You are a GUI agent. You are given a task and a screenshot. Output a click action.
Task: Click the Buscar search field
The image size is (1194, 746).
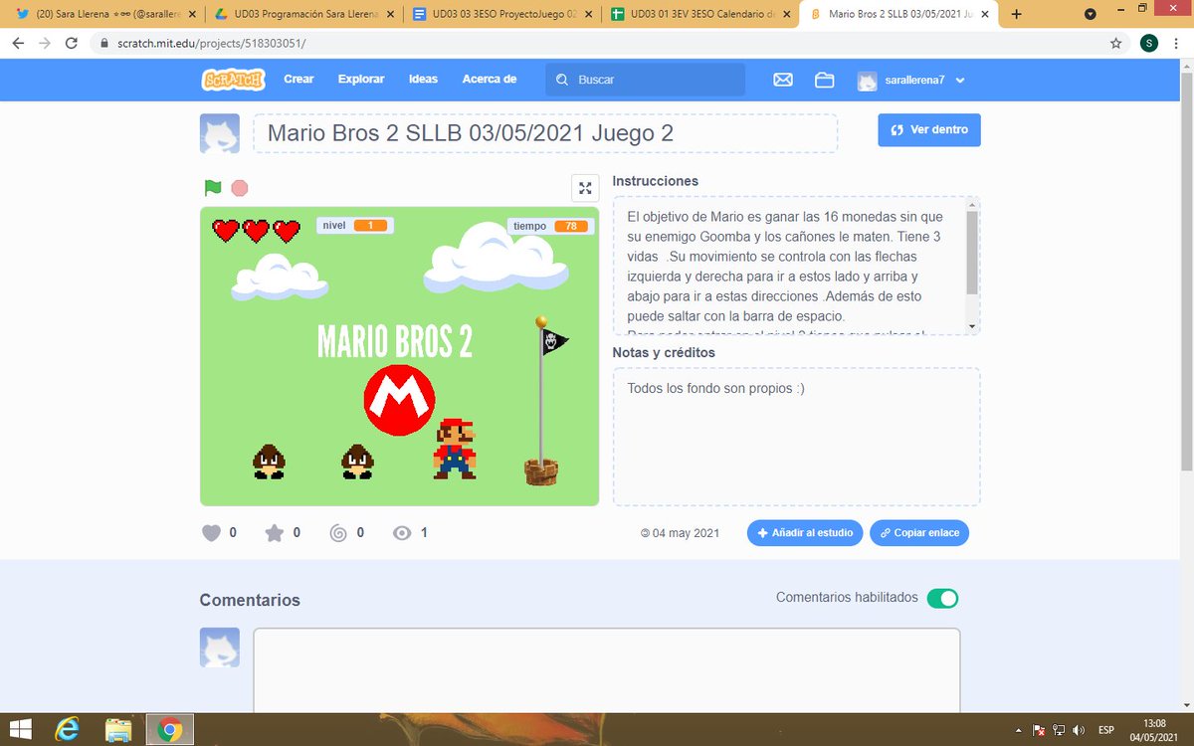(x=645, y=80)
